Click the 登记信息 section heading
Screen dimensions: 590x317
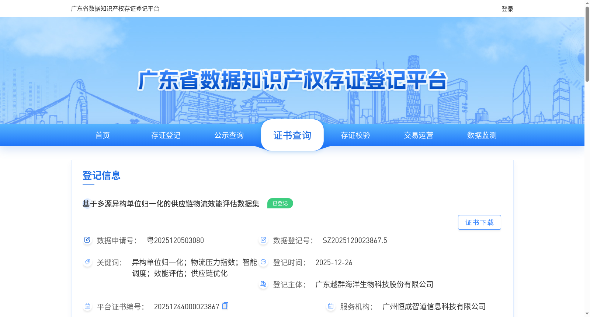pyautogui.click(x=101, y=175)
